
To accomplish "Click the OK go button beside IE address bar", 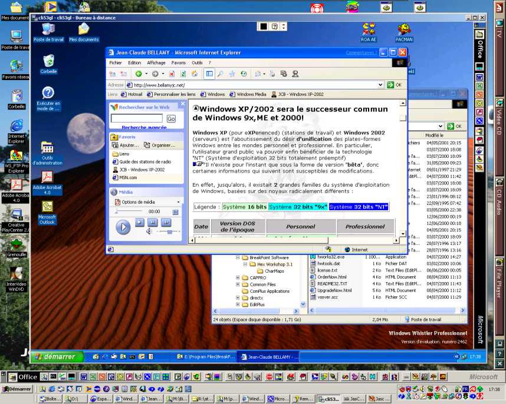I will coord(395,85).
